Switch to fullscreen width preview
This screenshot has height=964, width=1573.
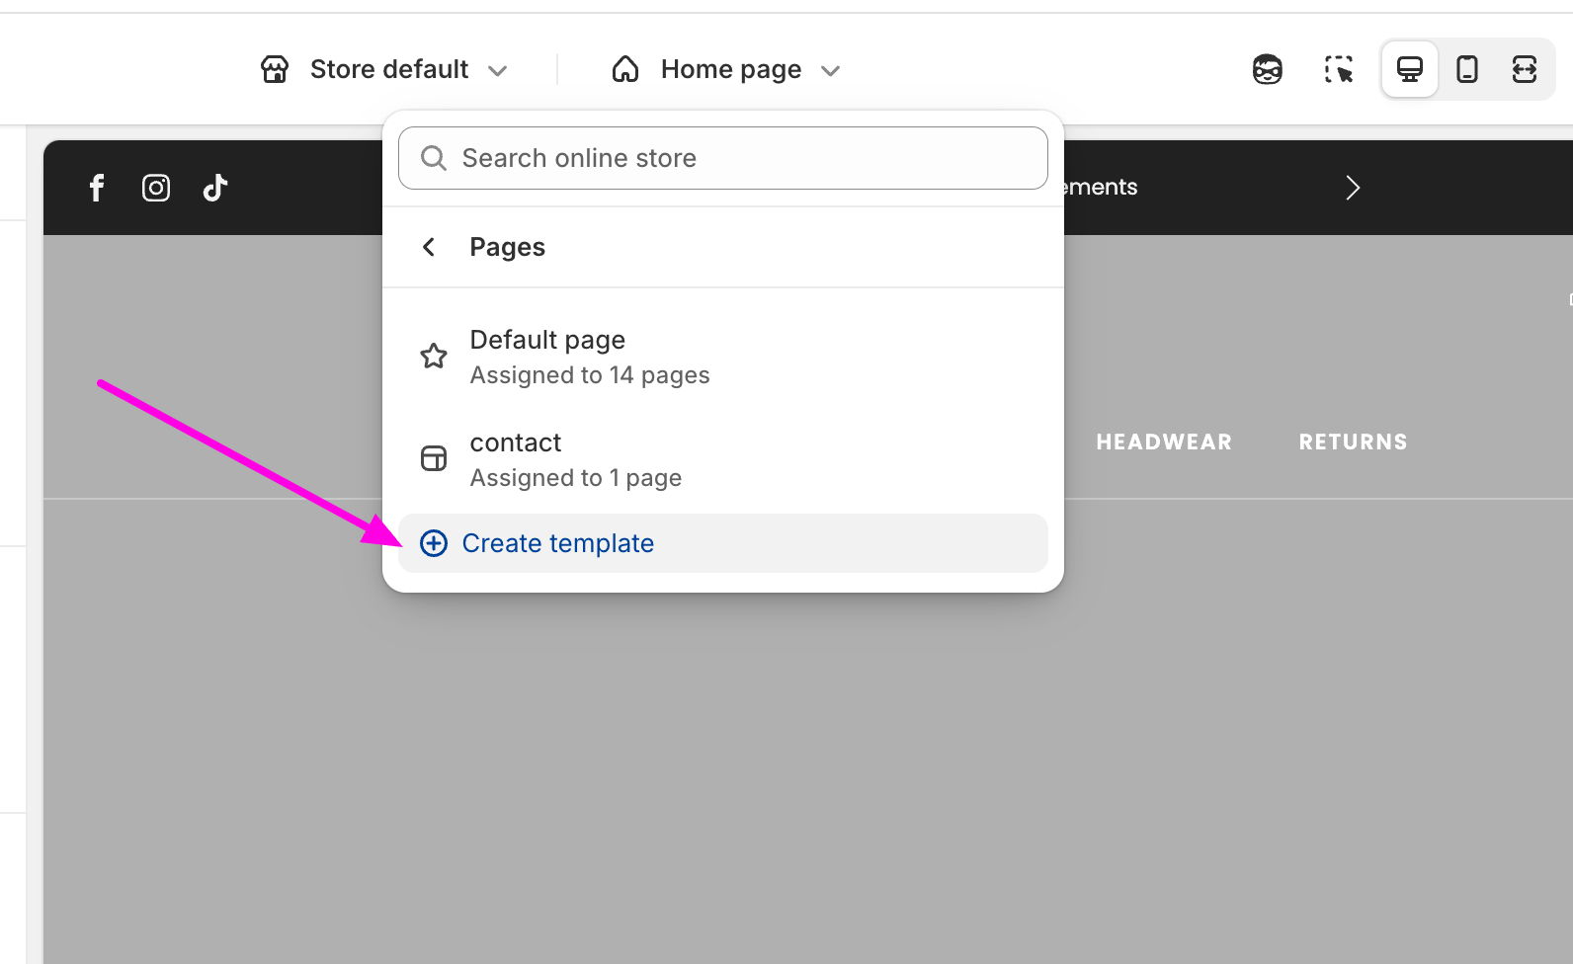click(x=1525, y=69)
